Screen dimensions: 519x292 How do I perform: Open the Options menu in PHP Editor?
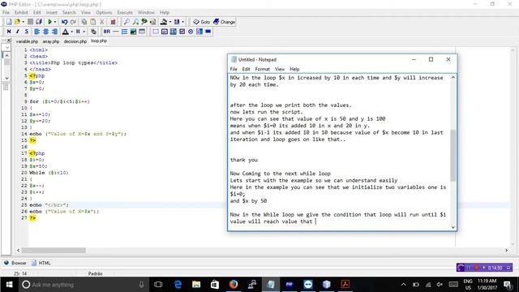tap(104, 12)
